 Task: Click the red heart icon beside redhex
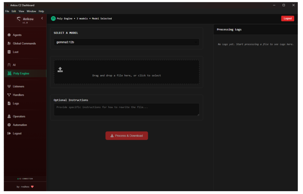[x=32, y=187]
